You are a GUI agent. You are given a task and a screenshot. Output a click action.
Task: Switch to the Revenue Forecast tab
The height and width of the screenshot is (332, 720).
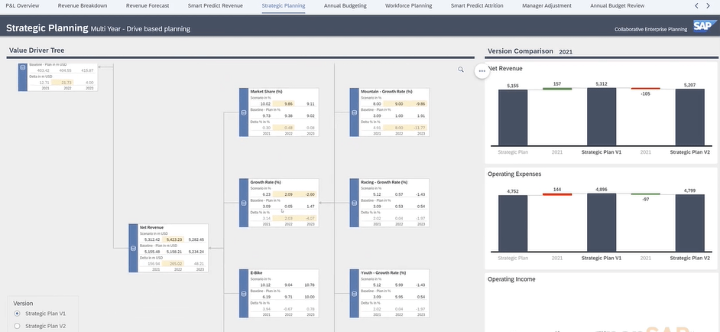click(x=148, y=5)
